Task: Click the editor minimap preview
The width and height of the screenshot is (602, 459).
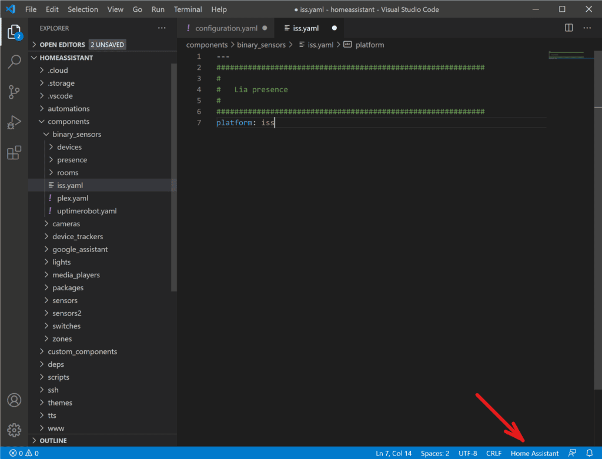Action: coord(566,55)
